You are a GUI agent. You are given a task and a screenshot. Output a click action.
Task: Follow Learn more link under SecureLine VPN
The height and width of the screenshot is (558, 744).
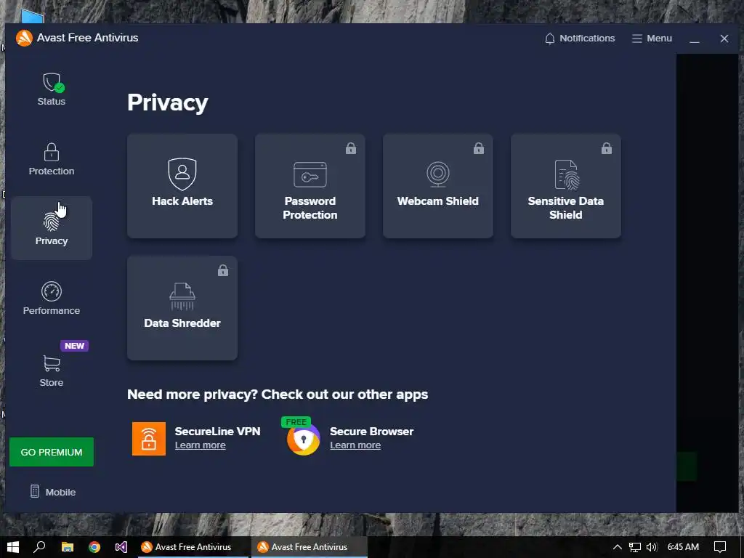tap(201, 445)
